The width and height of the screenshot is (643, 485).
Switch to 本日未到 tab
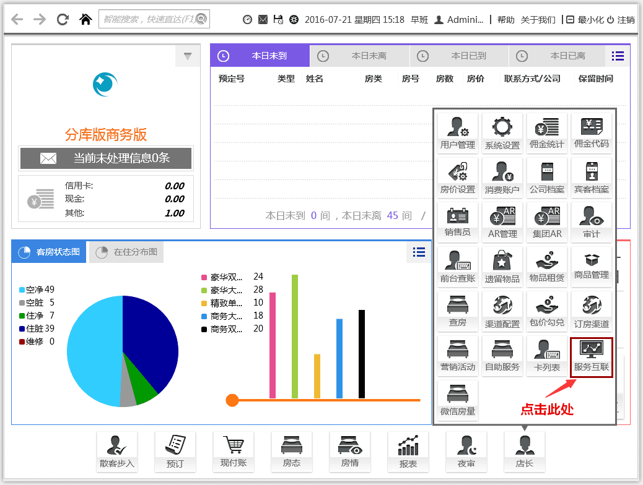coord(260,56)
